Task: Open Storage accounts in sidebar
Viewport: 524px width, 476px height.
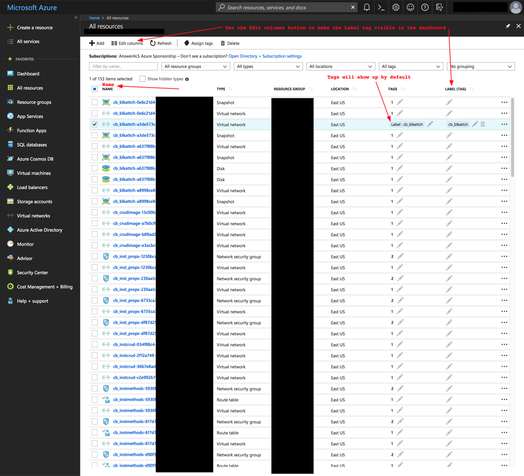Action: (35, 201)
